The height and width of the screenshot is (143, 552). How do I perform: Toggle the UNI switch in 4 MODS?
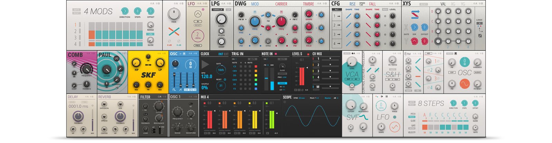pyautogui.click(x=150, y=34)
